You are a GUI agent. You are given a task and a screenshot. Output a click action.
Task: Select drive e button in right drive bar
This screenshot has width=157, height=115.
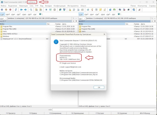(92, 14)
